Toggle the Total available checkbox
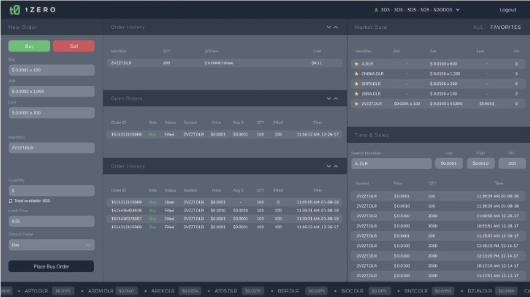This screenshot has height=297, width=530. 10,201
